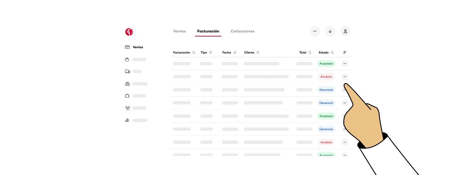Click the red logo in the sidebar
Screen dimensions: 476x175
click(129, 32)
